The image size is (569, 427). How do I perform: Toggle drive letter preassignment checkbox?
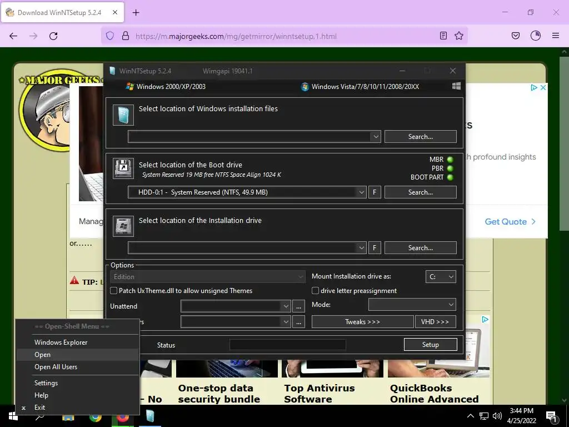tap(316, 290)
